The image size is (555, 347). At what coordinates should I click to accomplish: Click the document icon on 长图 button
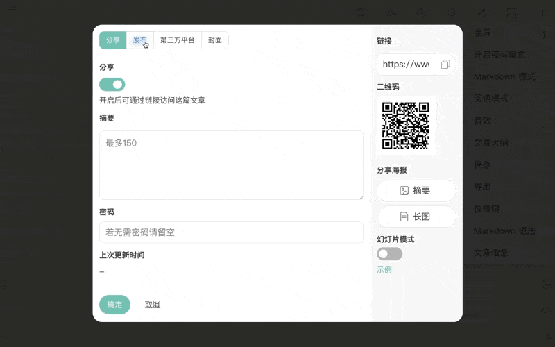click(x=404, y=217)
